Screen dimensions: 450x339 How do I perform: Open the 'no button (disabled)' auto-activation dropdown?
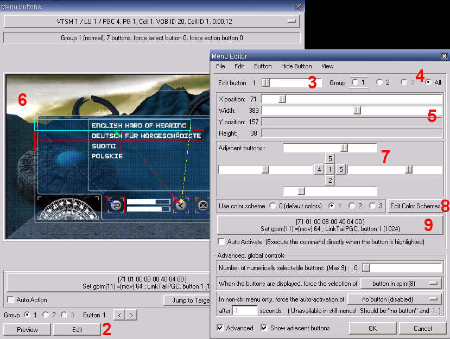(395, 299)
